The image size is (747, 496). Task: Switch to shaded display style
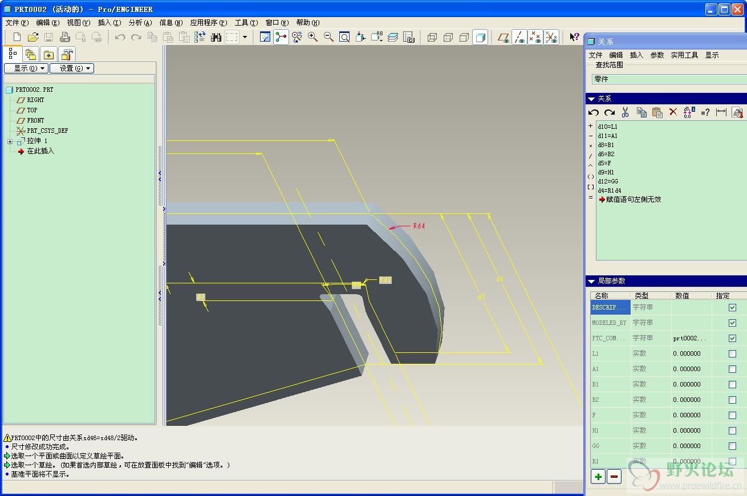(x=480, y=37)
